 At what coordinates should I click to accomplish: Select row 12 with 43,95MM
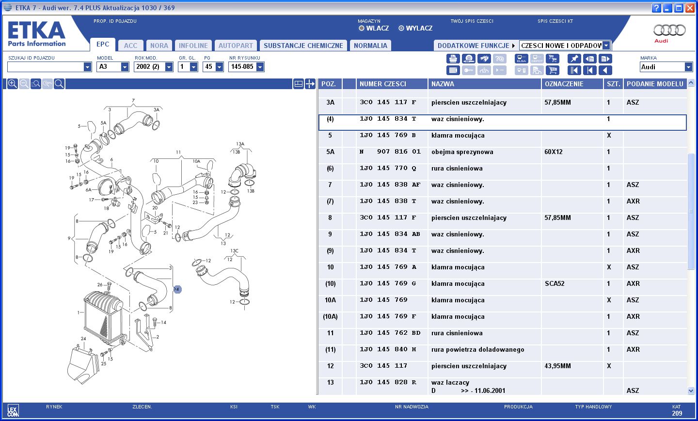click(x=502, y=370)
